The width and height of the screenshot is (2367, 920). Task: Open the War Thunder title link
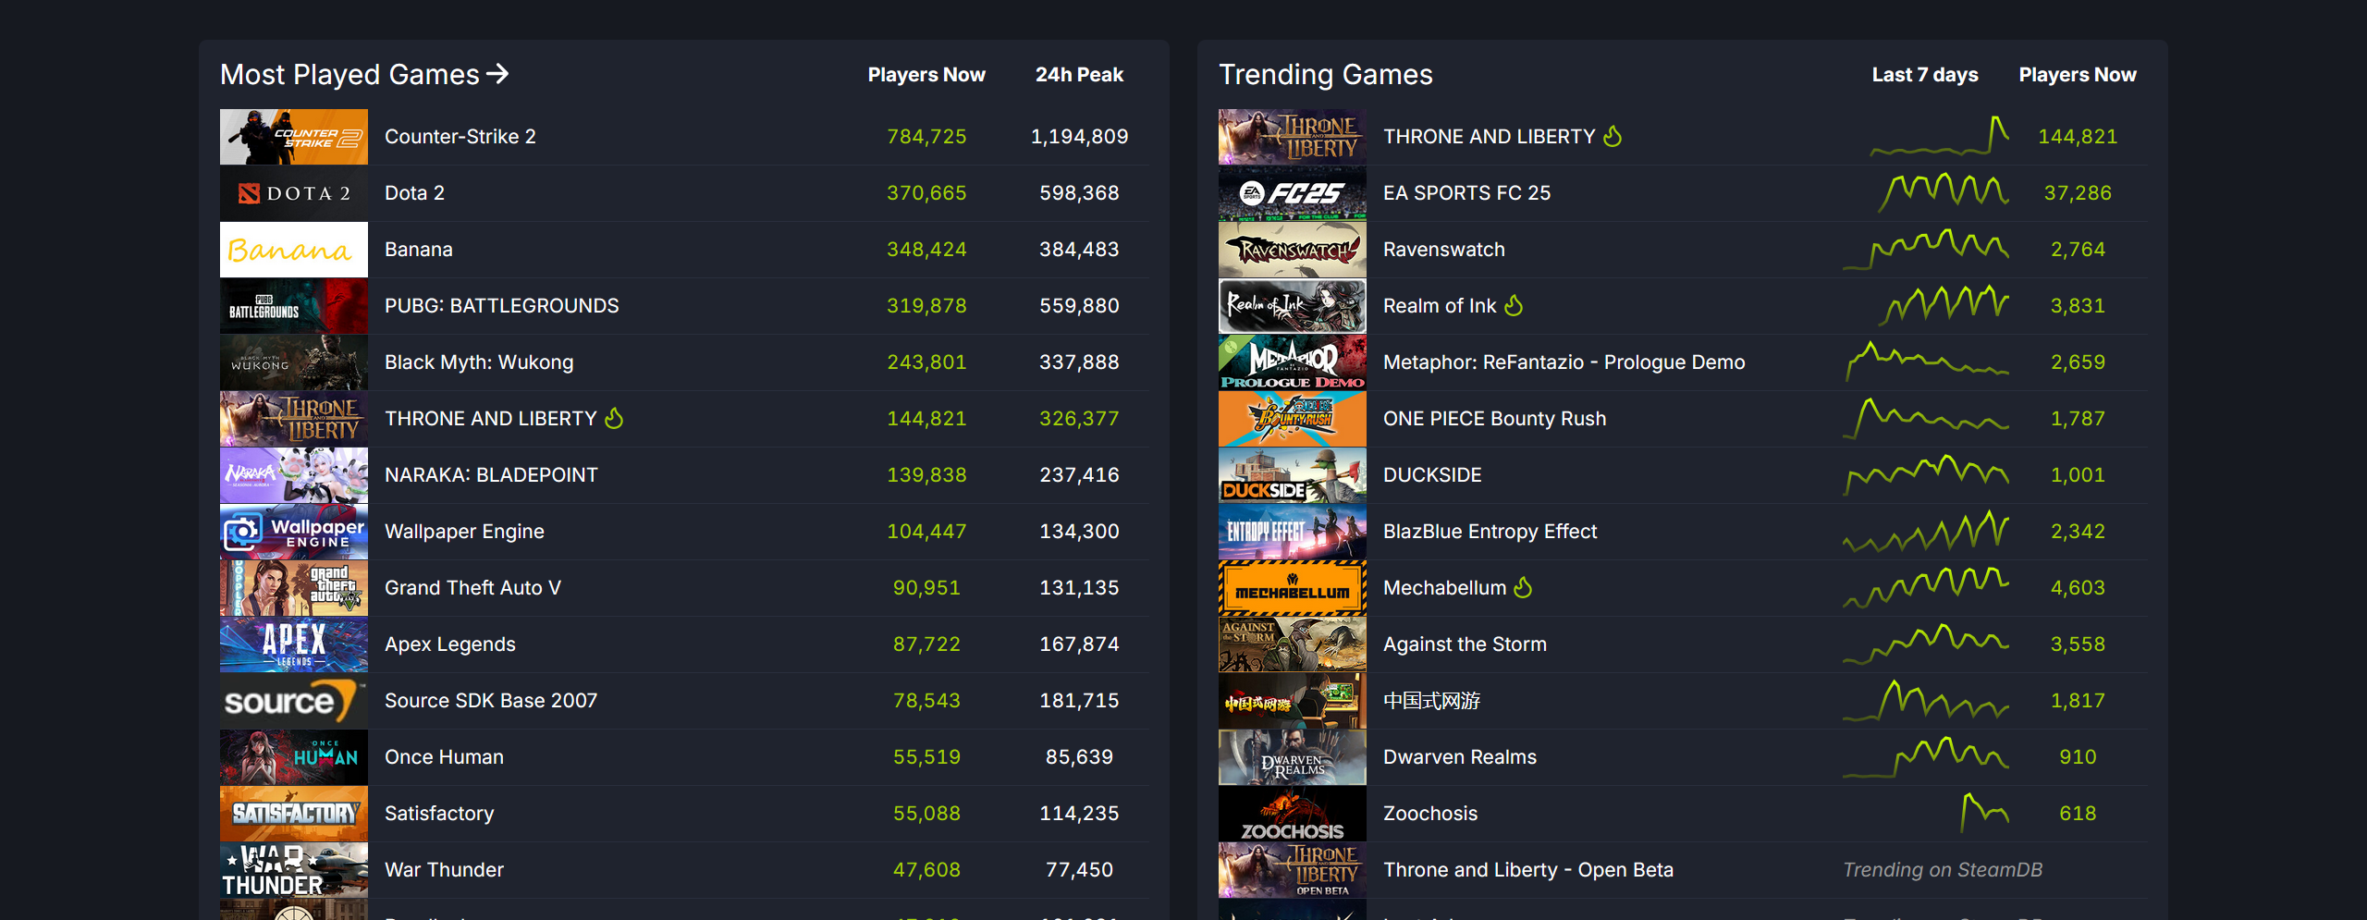(444, 870)
